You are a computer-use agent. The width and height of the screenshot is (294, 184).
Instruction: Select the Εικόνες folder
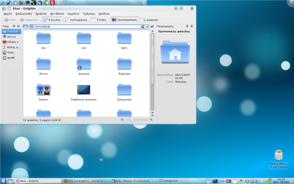44,92
